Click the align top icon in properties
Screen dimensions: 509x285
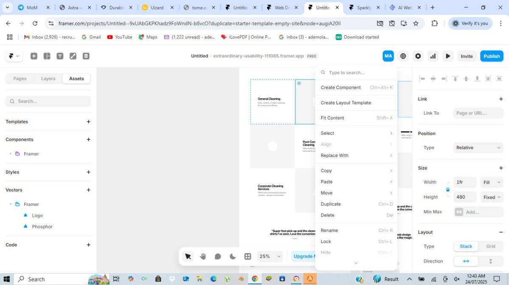click(455, 79)
